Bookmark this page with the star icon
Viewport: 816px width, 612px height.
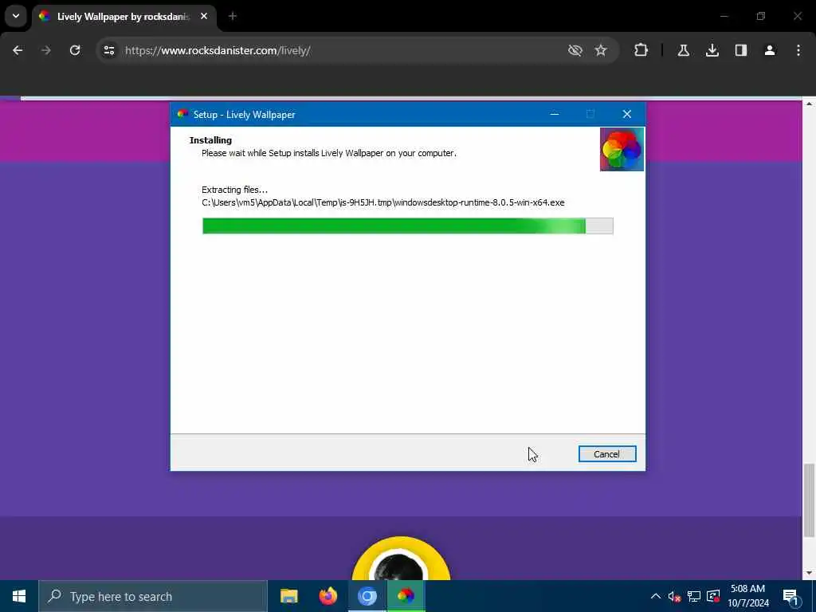click(601, 50)
